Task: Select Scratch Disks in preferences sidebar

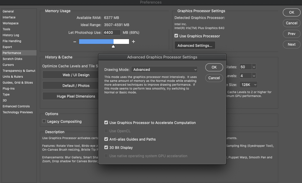Action: pyautogui.click(x=12, y=59)
